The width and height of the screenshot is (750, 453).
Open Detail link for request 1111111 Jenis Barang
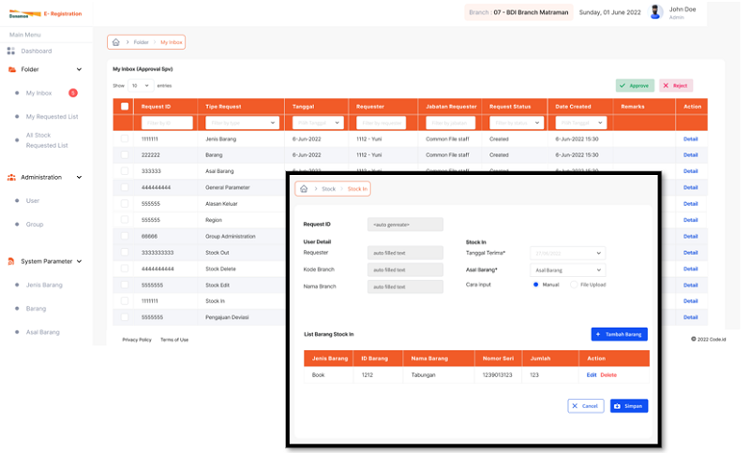pyautogui.click(x=690, y=139)
